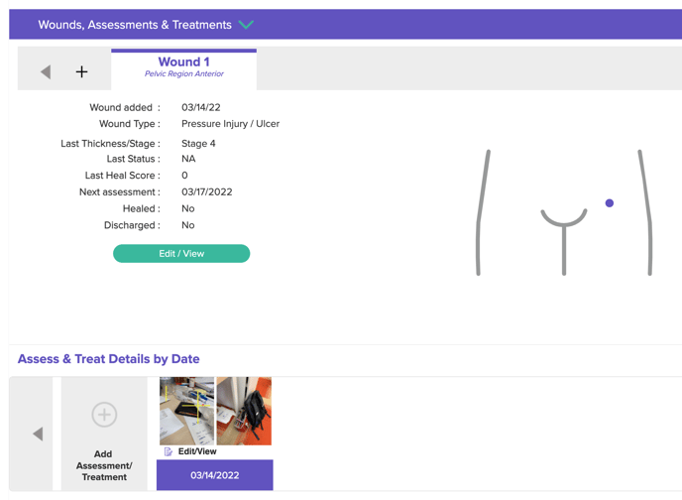Click the Wound added date 03/14/22

coord(201,107)
